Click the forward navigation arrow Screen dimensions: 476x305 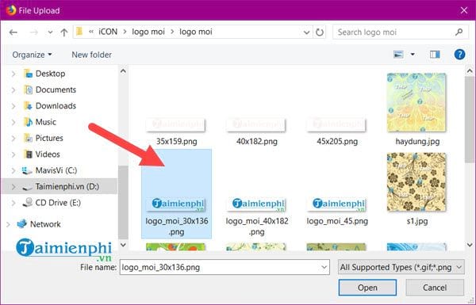click(x=33, y=32)
